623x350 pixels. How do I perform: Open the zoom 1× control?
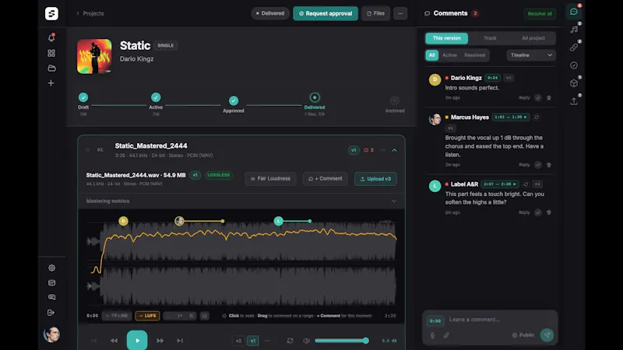(x=180, y=316)
